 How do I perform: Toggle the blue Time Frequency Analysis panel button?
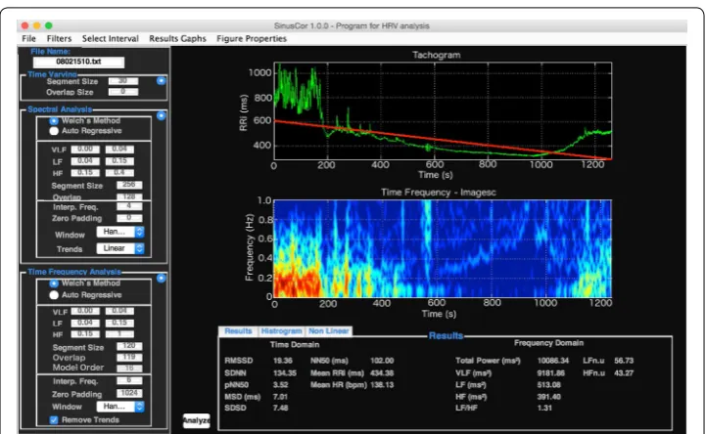click(162, 279)
